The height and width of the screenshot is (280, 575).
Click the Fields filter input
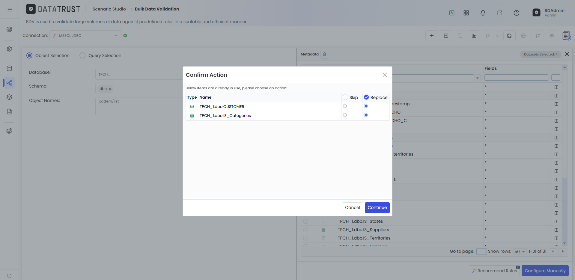(x=516, y=78)
